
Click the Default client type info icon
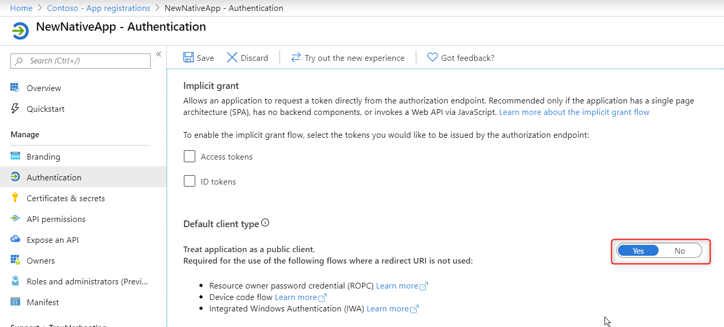265,223
